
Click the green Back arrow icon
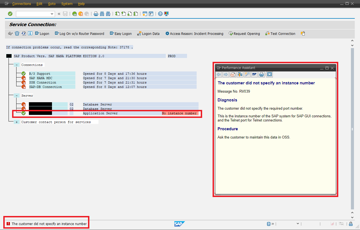(75, 14)
